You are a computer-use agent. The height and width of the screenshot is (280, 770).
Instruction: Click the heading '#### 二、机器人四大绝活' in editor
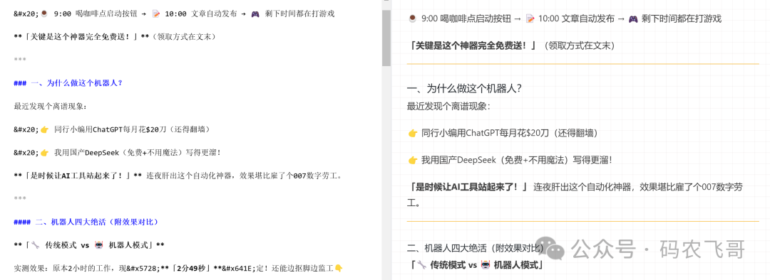tap(86, 222)
